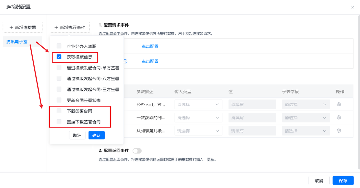This screenshot has height=188, width=360.
Task: Select 企业经办人离职 event option
Action: click(59, 46)
